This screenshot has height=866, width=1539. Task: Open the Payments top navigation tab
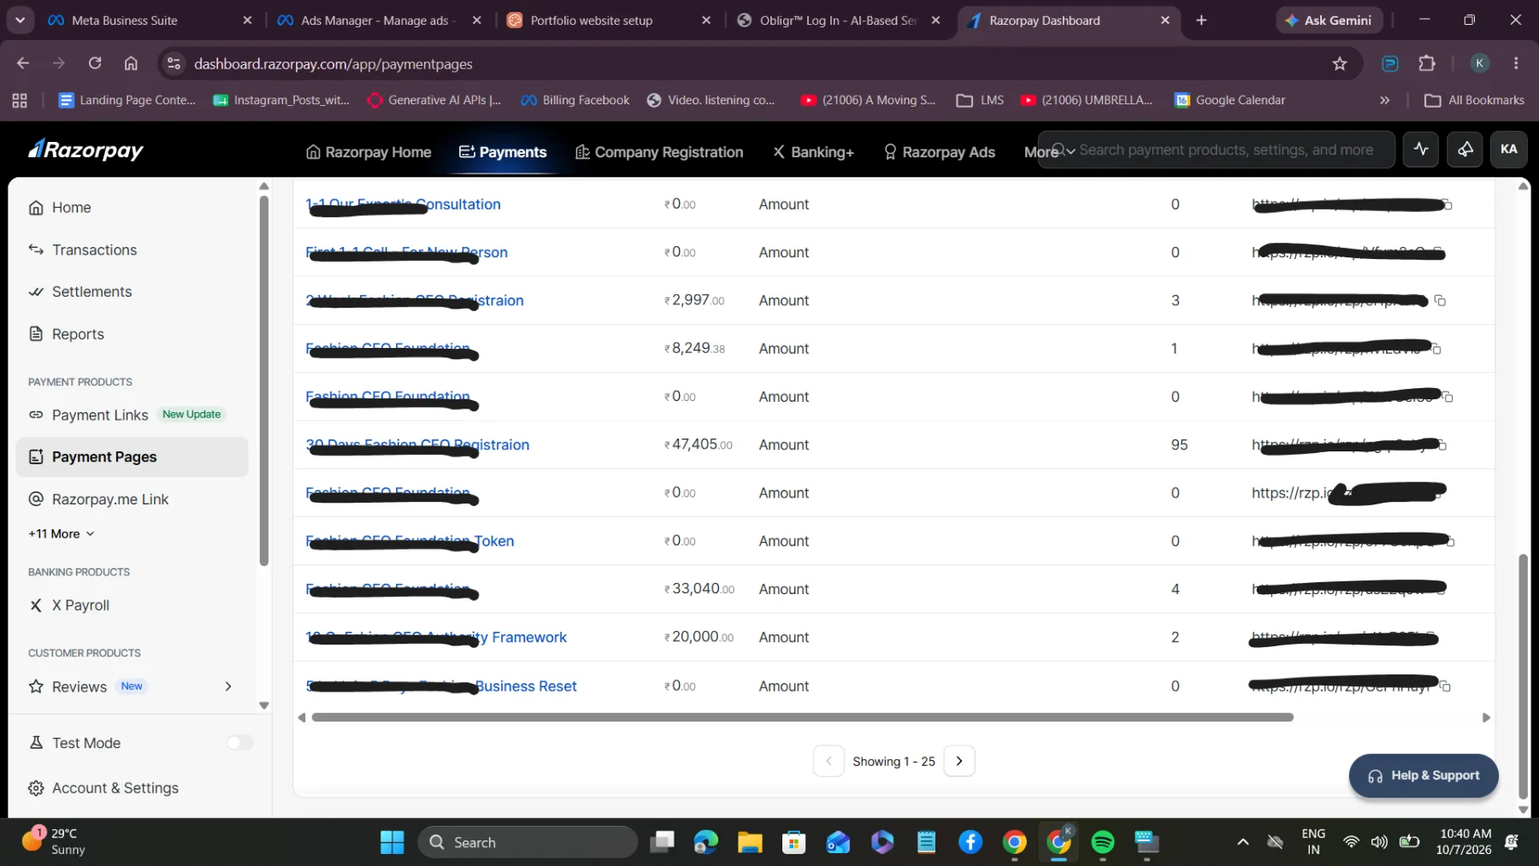coord(503,152)
